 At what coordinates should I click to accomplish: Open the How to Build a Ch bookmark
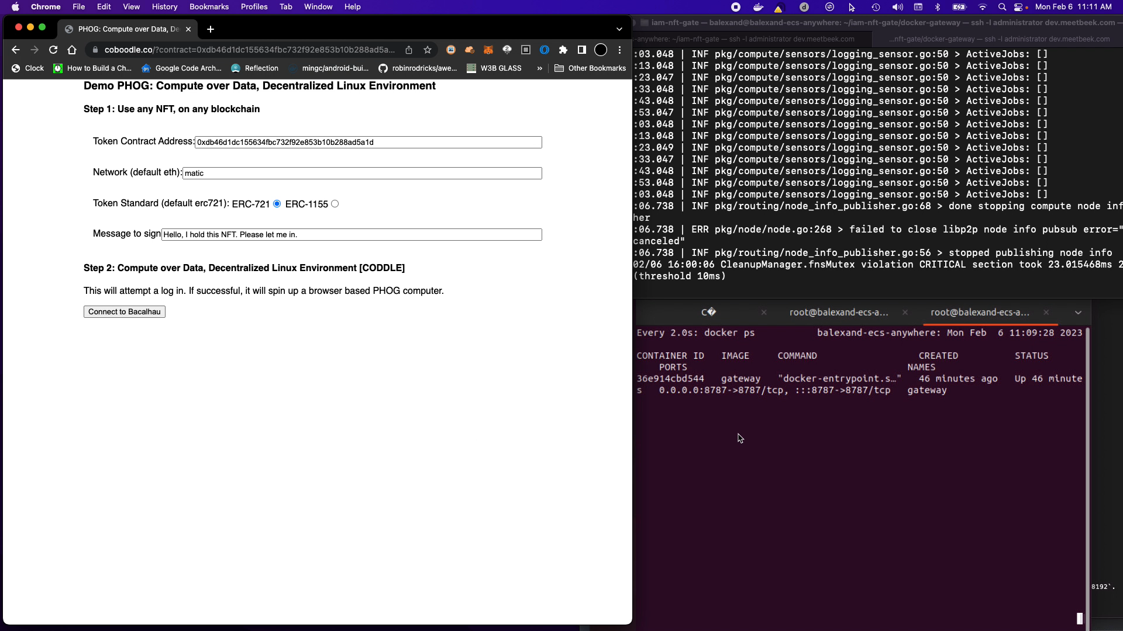click(x=92, y=68)
